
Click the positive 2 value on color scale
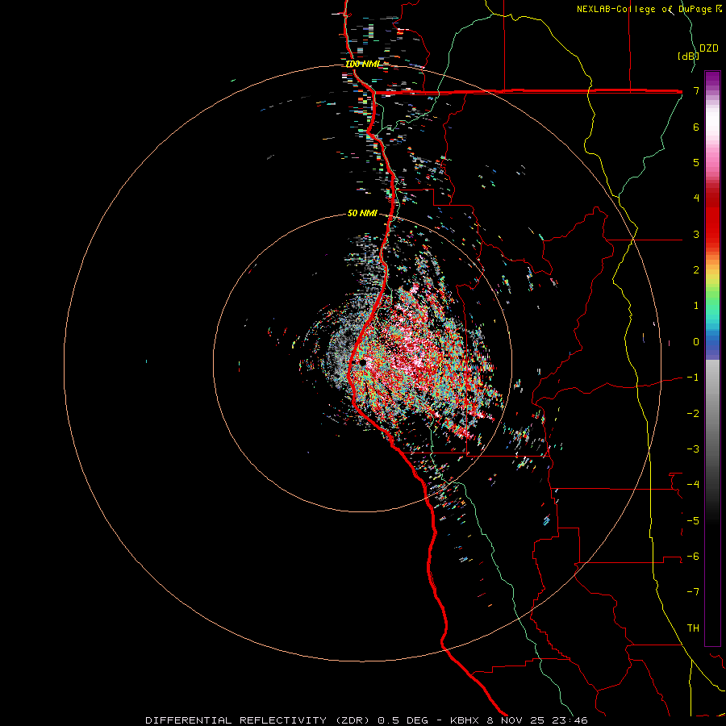pos(696,270)
